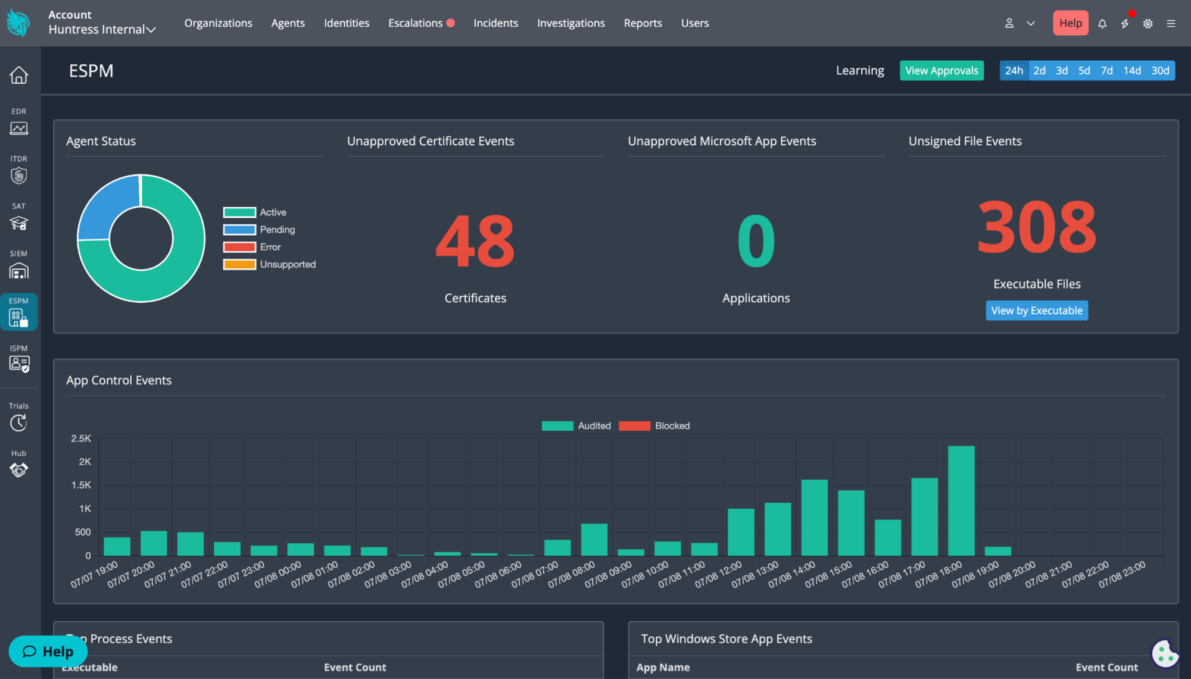
Task: Hide the Blocked series in chart legend
Action: [654, 426]
